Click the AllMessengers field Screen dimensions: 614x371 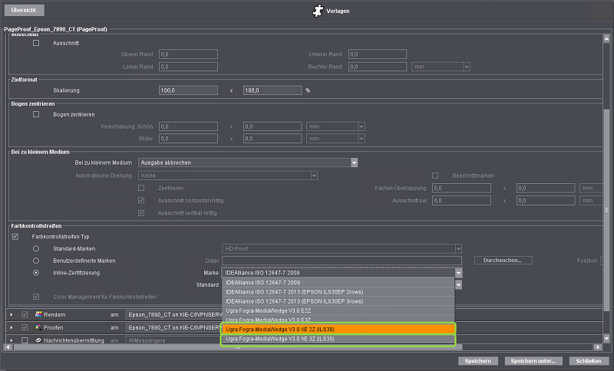coord(175,340)
